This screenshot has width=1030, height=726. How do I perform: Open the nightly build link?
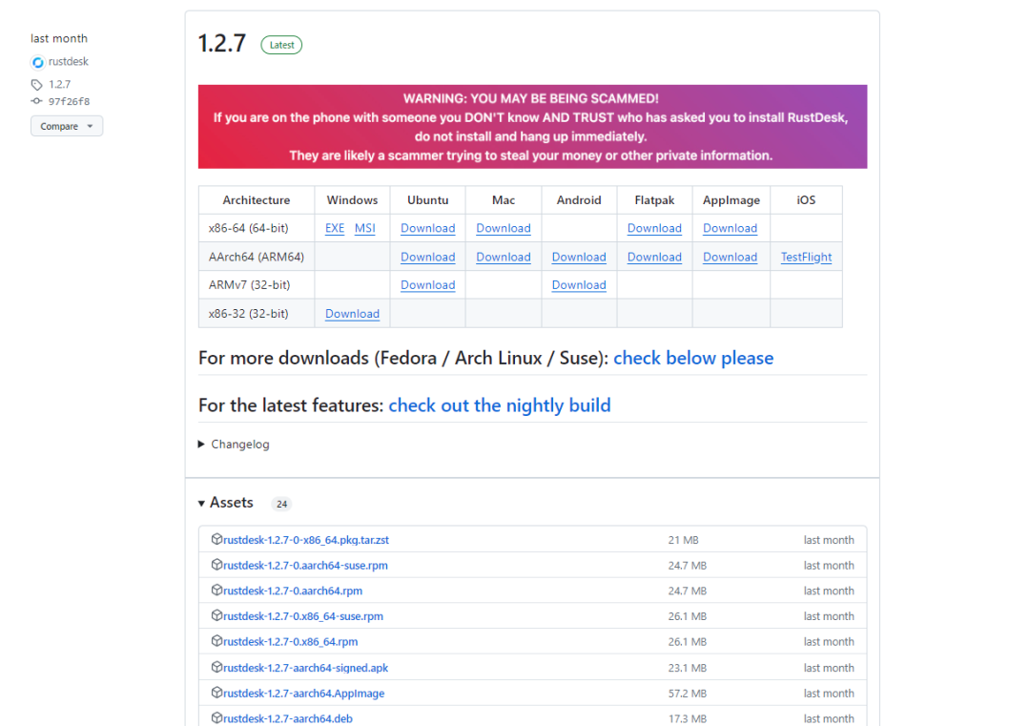click(x=499, y=405)
